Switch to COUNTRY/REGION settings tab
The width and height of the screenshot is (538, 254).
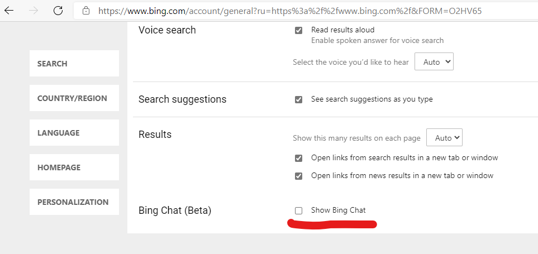coord(74,98)
